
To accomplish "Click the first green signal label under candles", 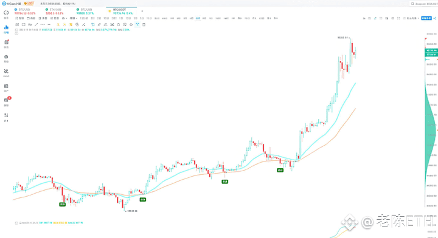I will [62, 204].
